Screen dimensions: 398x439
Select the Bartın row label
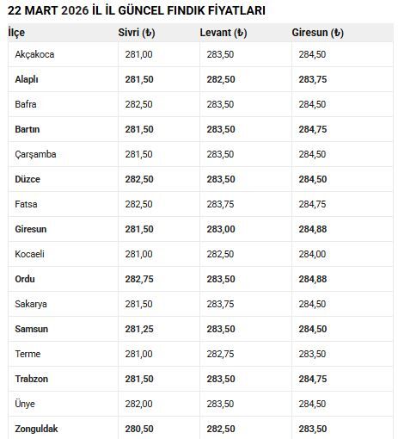[28, 129]
